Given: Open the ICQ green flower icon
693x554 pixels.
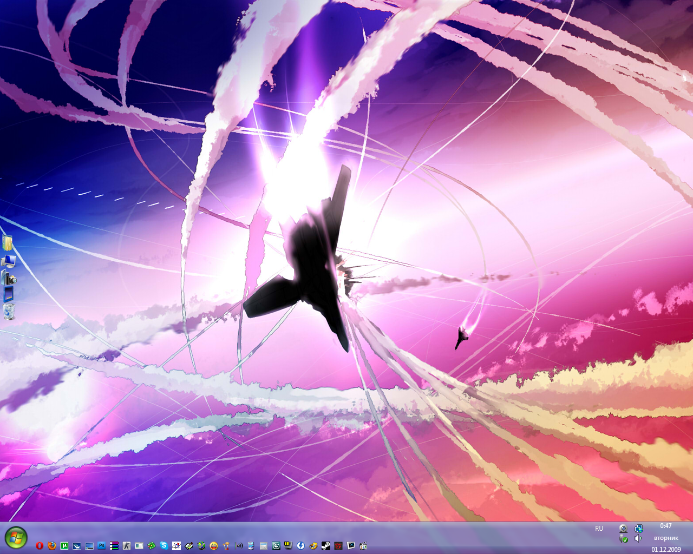Looking at the screenshot, I should (x=152, y=546).
